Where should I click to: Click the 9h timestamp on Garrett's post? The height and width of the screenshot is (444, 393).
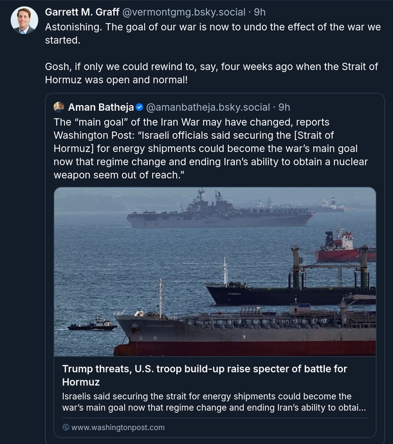point(260,12)
